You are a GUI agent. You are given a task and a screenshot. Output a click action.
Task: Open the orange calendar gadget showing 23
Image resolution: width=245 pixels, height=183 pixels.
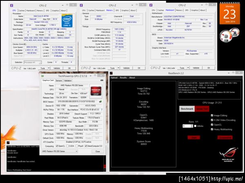229,14
